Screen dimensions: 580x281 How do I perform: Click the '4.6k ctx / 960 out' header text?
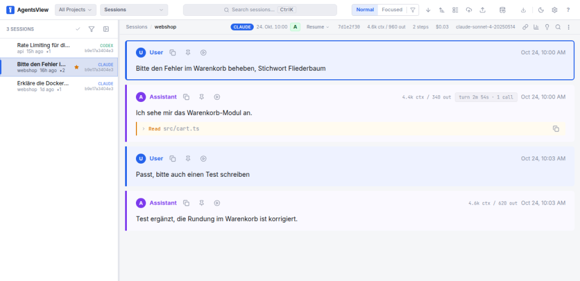[x=387, y=27]
